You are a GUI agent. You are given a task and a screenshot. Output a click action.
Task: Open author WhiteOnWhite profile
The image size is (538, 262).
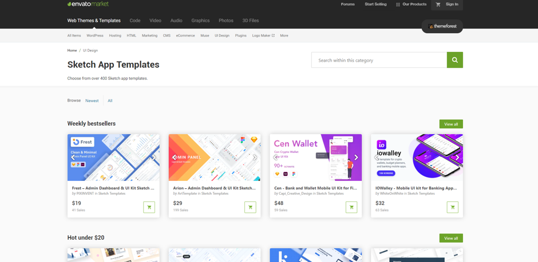pyautogui.click(x=391, y=194)
